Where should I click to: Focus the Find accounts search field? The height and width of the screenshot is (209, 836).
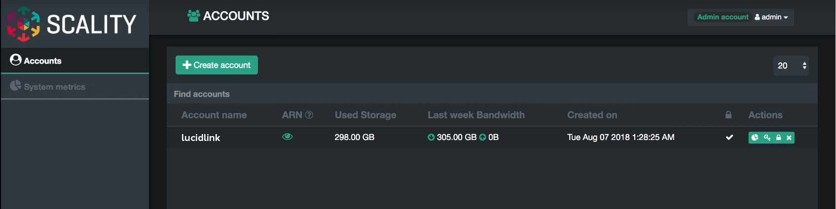coord(492,94)
